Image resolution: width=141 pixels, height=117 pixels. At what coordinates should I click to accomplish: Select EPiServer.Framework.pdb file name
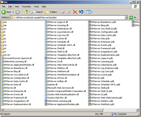click(103, 48)
